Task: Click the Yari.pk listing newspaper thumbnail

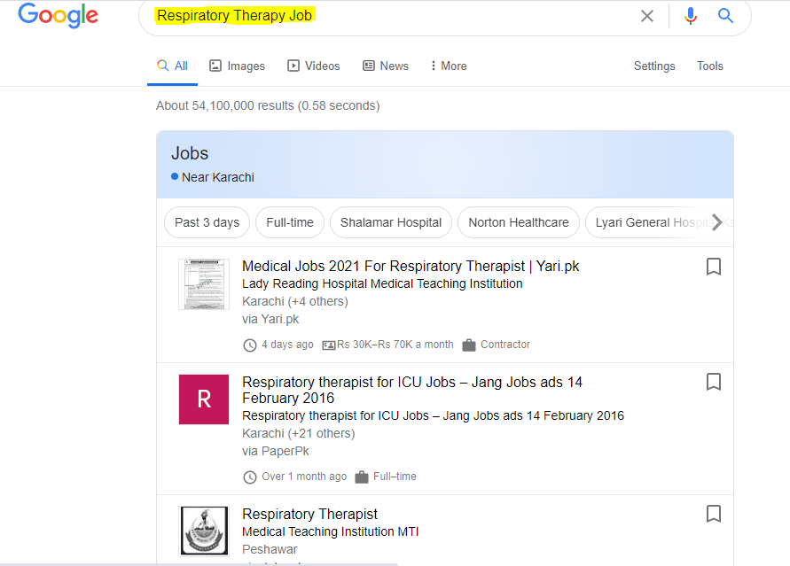Action: pyautogui.click(x=204, y=284)
